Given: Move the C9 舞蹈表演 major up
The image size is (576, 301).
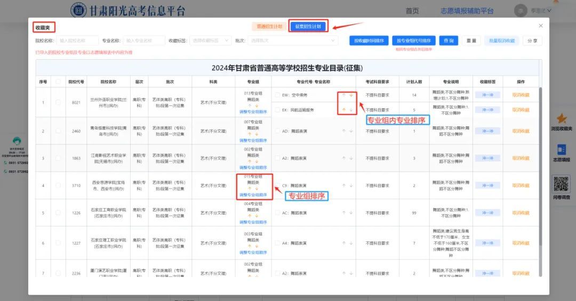Looking at the screenshot, I should [x=344, y=186].
